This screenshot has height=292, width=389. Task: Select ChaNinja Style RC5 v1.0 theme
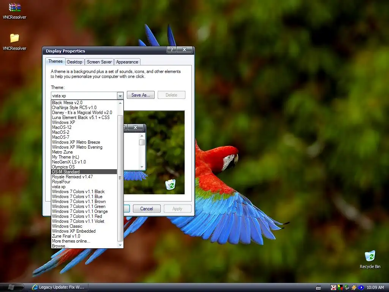(x=84, y=108)
